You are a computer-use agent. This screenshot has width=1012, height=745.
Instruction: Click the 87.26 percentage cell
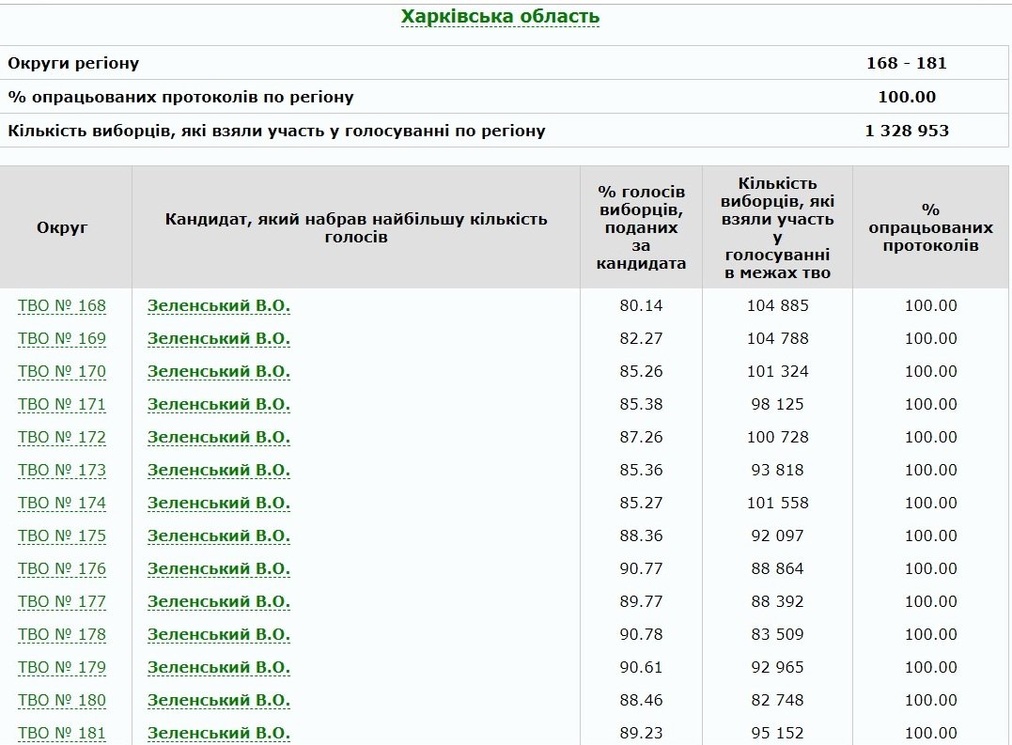coord(642,438)
